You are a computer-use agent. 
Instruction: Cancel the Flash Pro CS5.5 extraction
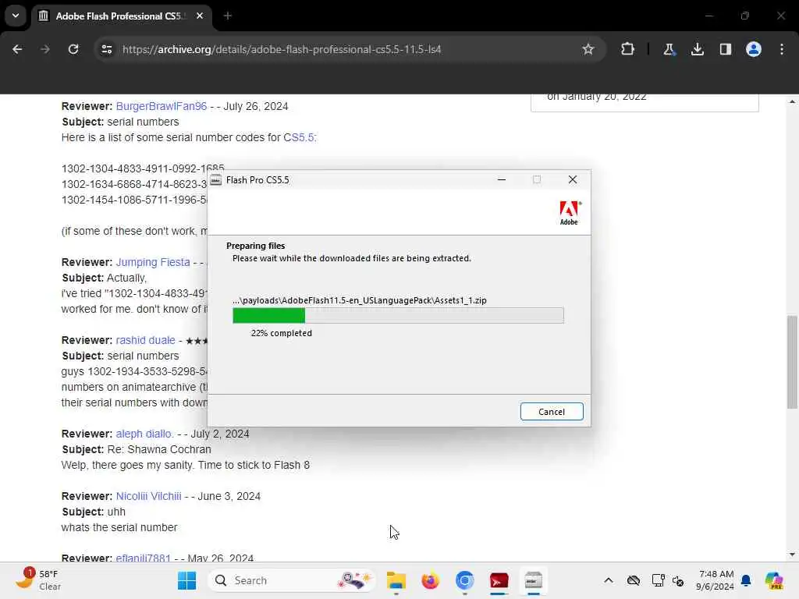point(552,412)
